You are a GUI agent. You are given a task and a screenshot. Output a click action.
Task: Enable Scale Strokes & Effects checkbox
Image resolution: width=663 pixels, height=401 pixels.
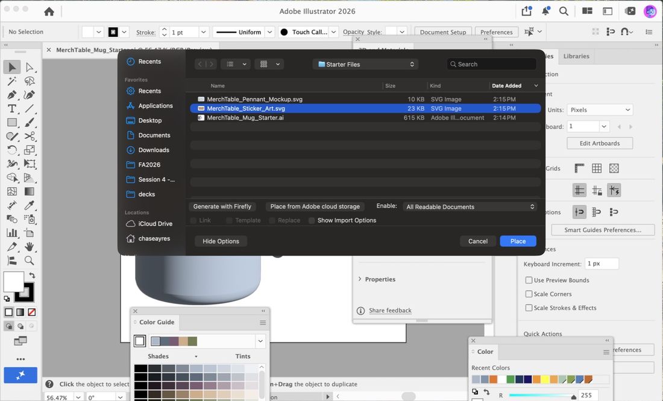[x=529, y=308]
